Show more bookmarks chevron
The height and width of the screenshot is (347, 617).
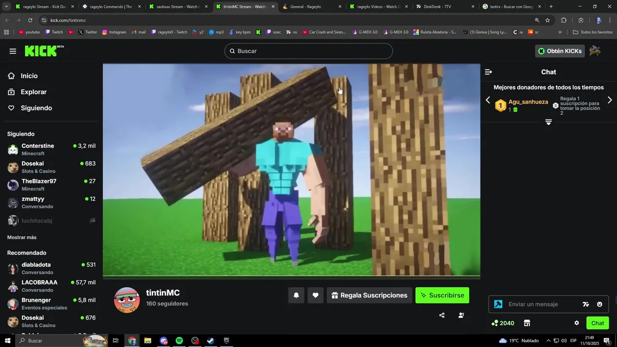pyautogui.click(x=560, y=32)
